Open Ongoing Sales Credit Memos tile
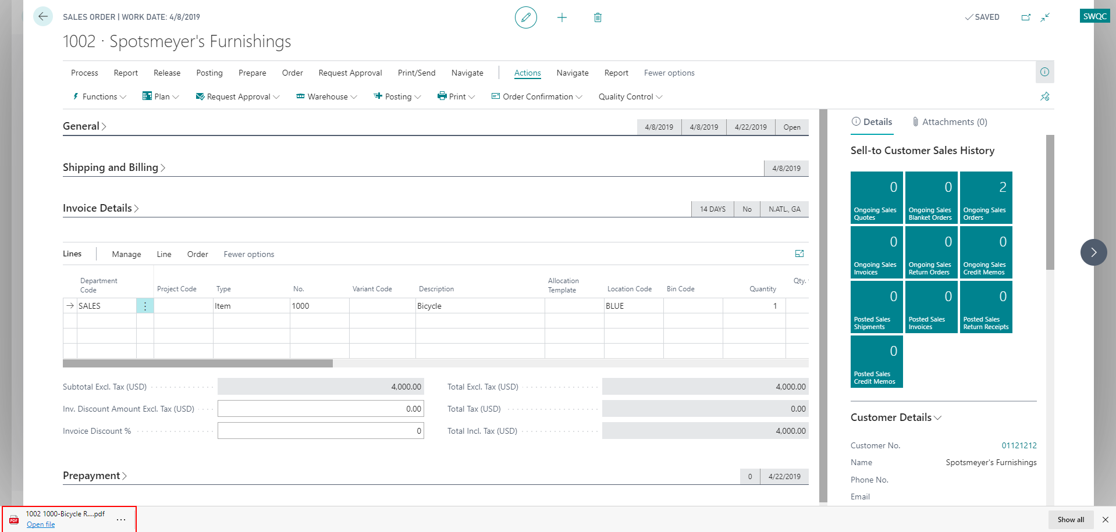The width and height of the screenshot is (1116, 532). point(986,252)
